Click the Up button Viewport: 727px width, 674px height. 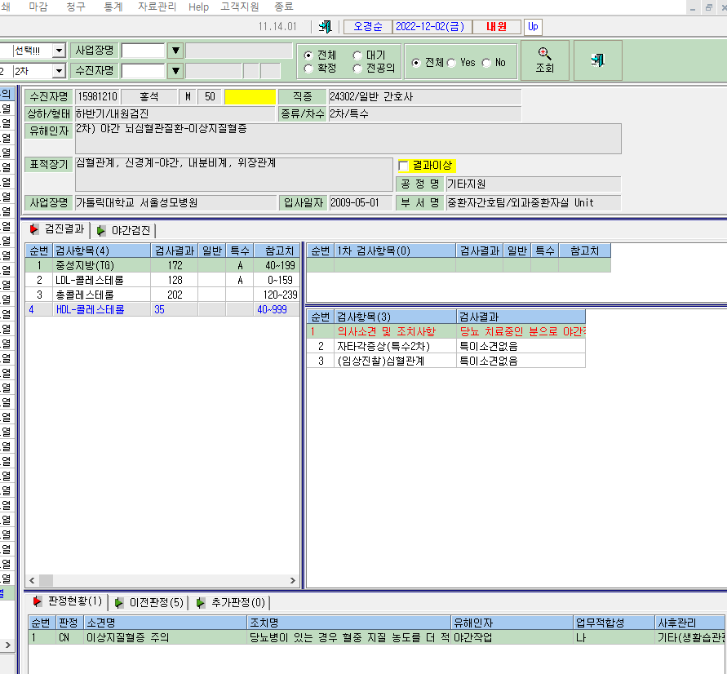pos(533,26)
